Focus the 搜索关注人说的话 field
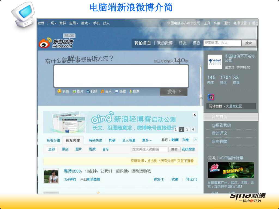The image size is (279, 209). click(x=150, y=149)
